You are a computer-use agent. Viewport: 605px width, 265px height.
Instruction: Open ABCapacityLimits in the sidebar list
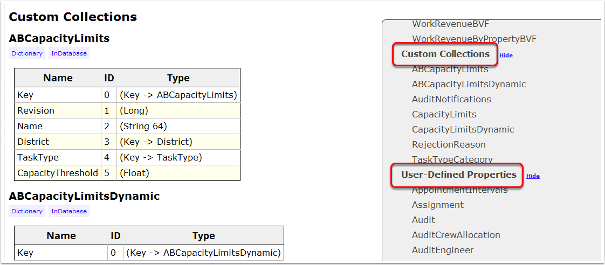coord(450,69)
